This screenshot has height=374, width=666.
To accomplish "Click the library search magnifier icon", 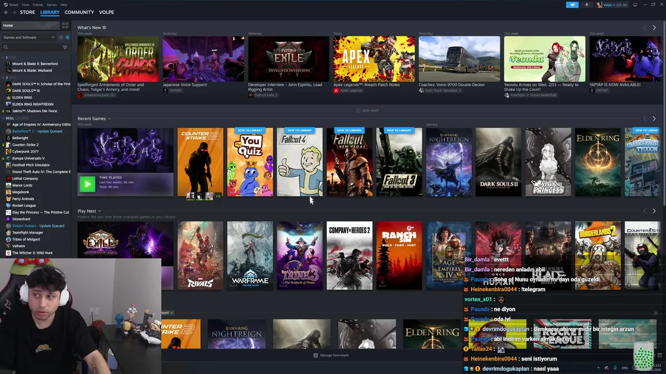I will (x=6, y=47).
